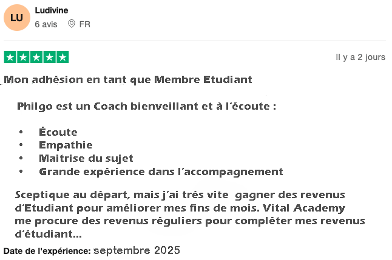Click the fifth green rating star

click(63, 58)
